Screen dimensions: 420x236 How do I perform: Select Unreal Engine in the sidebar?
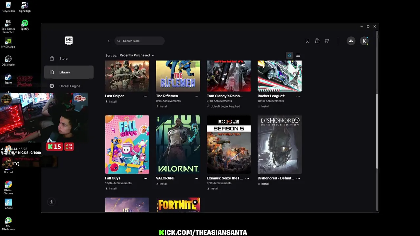[x=69, y=86]
